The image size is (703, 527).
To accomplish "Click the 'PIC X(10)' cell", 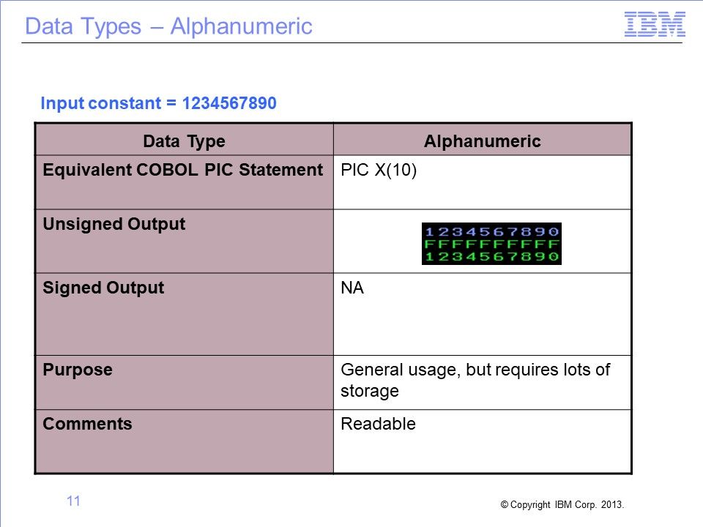I will pyautogui.click(x=483, y=182).
